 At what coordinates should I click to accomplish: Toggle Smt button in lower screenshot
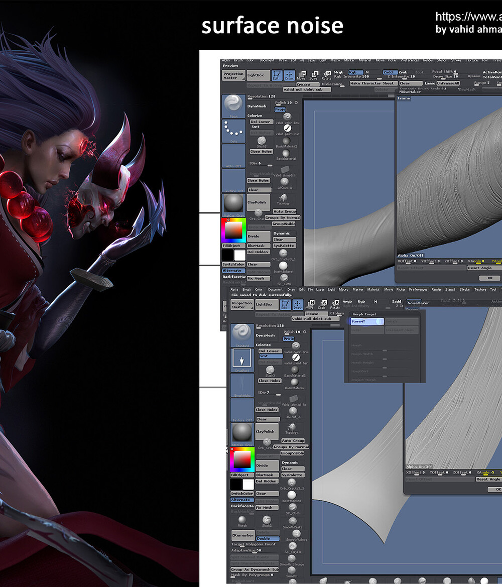point(271,356)
